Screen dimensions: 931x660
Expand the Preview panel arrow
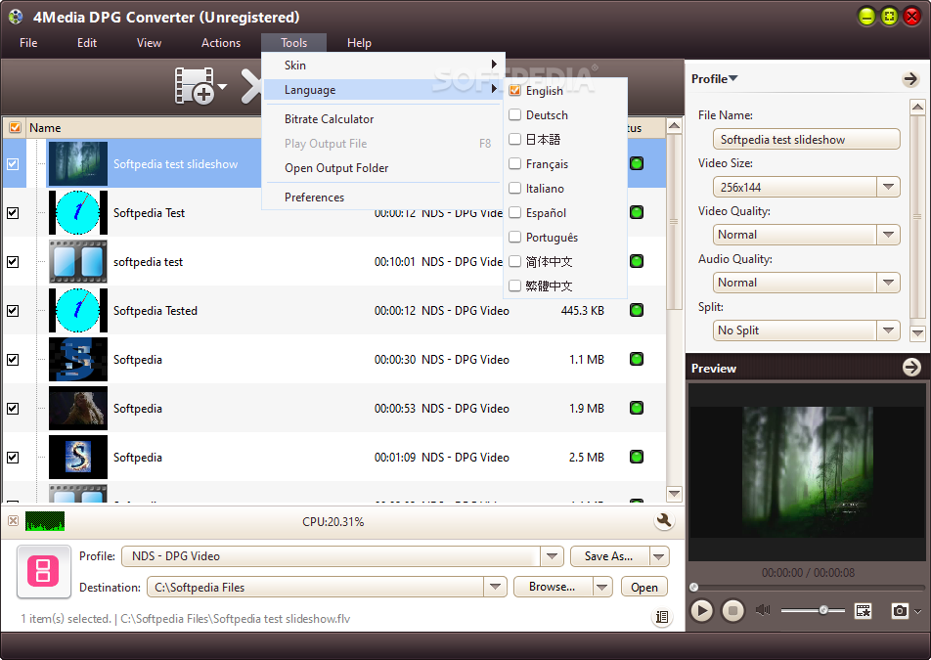pyautogui.click(x=911, y=368)
